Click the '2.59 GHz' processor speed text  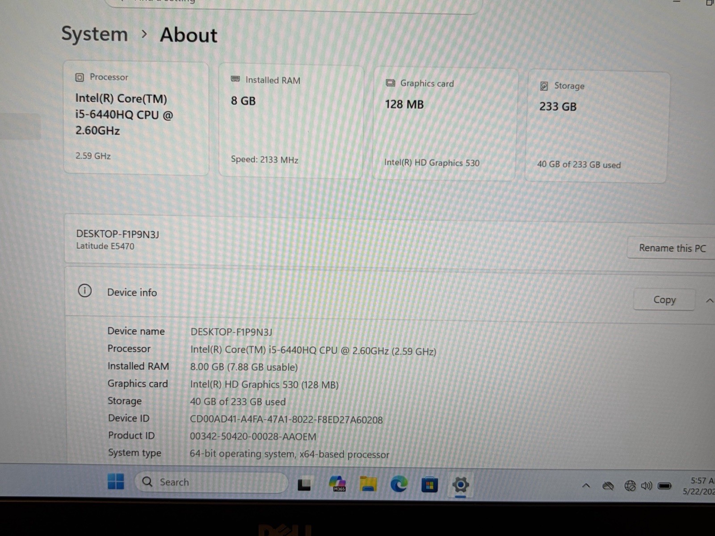pyautogui.click(x=93, y=156)
